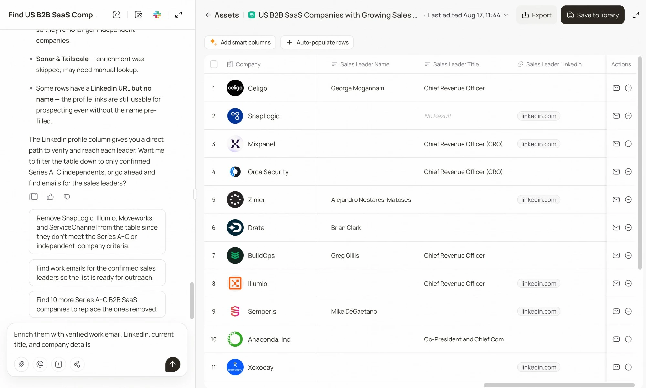Click the table horizontal scrollbar
Screen dimensions: 646x388
559,385
